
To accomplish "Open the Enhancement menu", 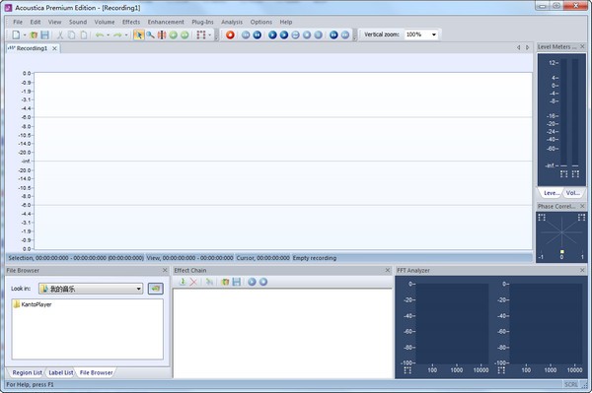I will (166, 22).
